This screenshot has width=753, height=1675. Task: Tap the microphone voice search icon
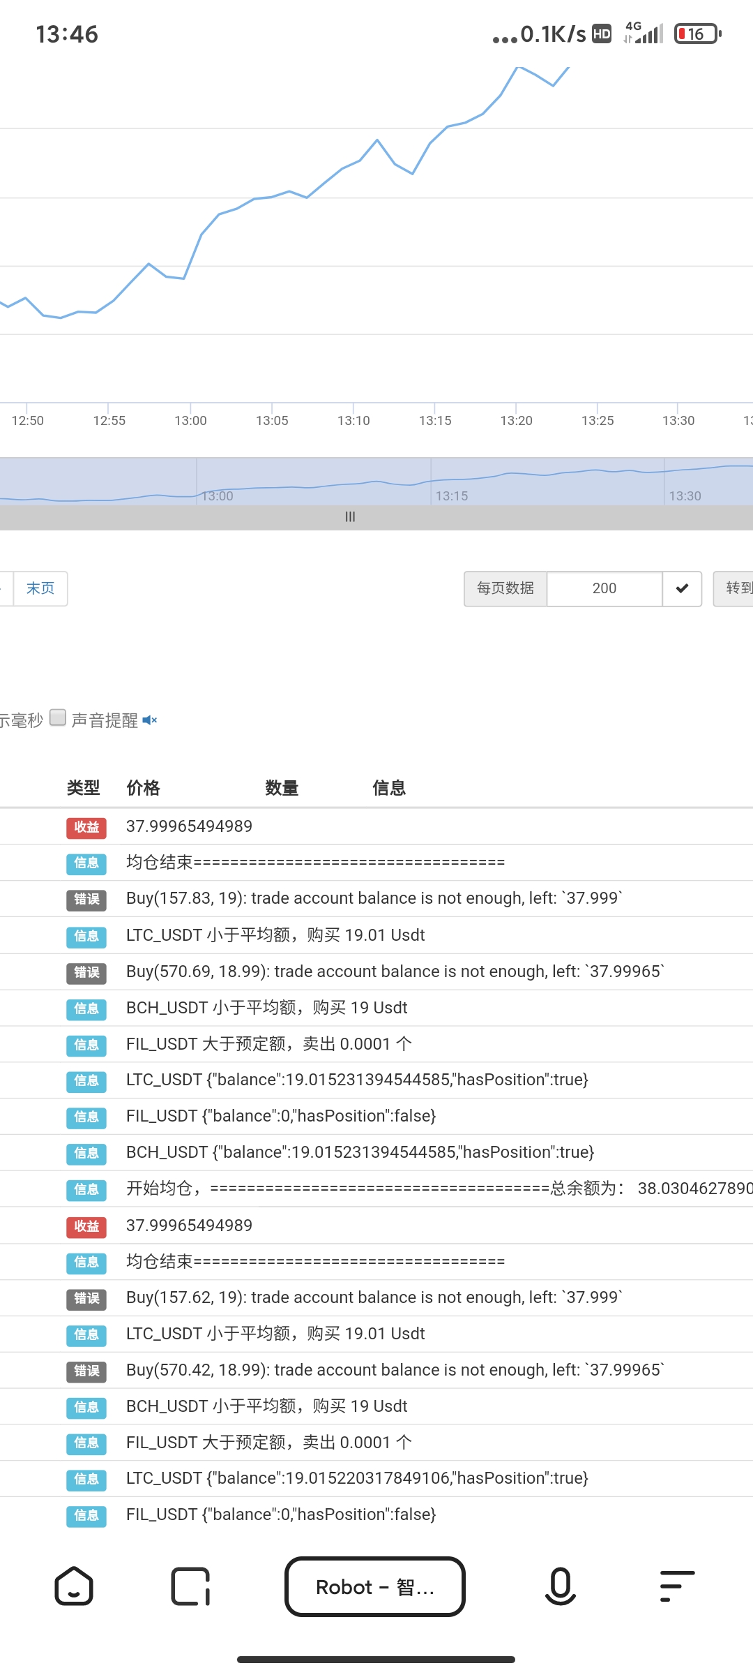tap(560, 1586)
